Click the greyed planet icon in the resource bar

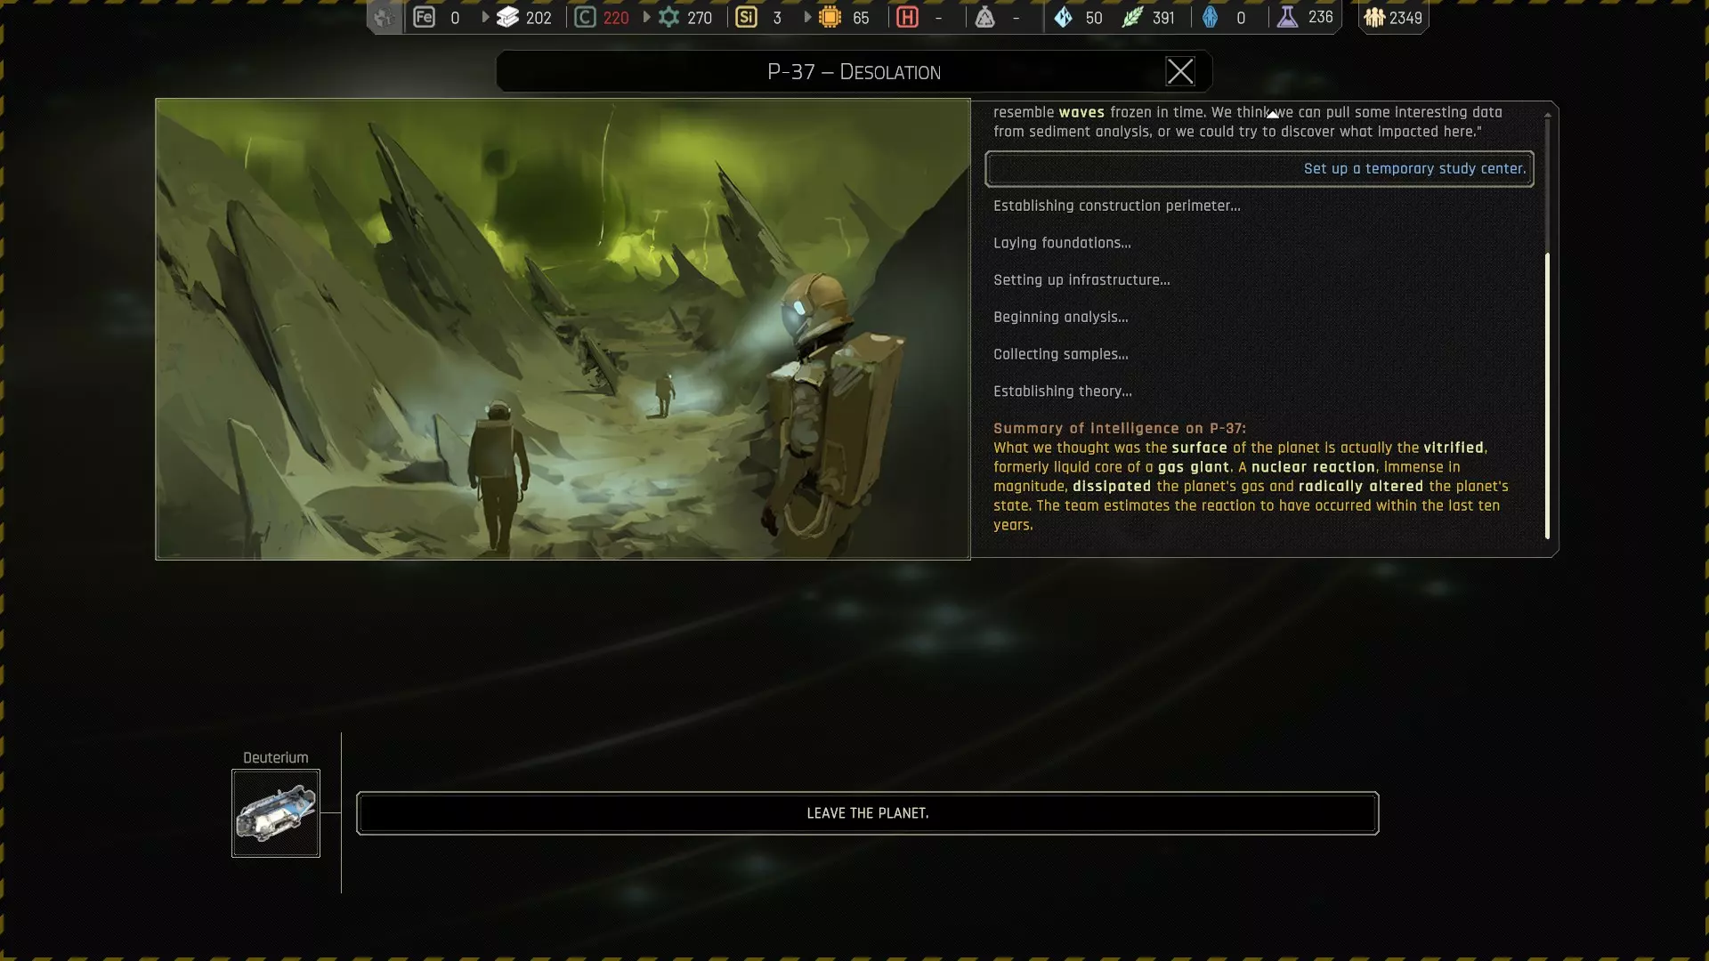[384, 17]
